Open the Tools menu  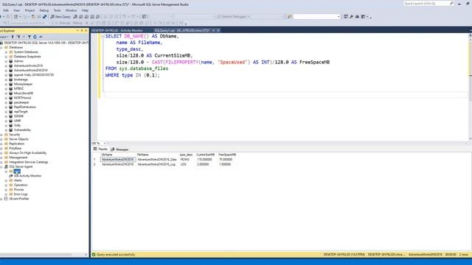[57, 10]
